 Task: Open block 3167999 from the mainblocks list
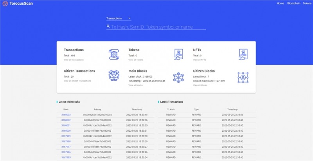66,136
